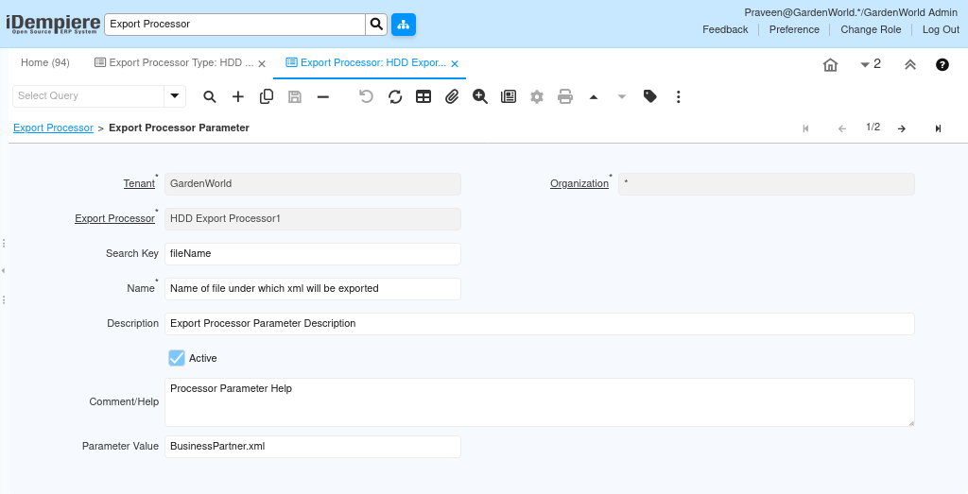Create a new record with plus icon
Viewport: 968px width, 494px height.
pyautogui.click(x=238, y=96)
